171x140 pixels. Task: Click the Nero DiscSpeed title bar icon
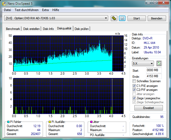point(4,4)
